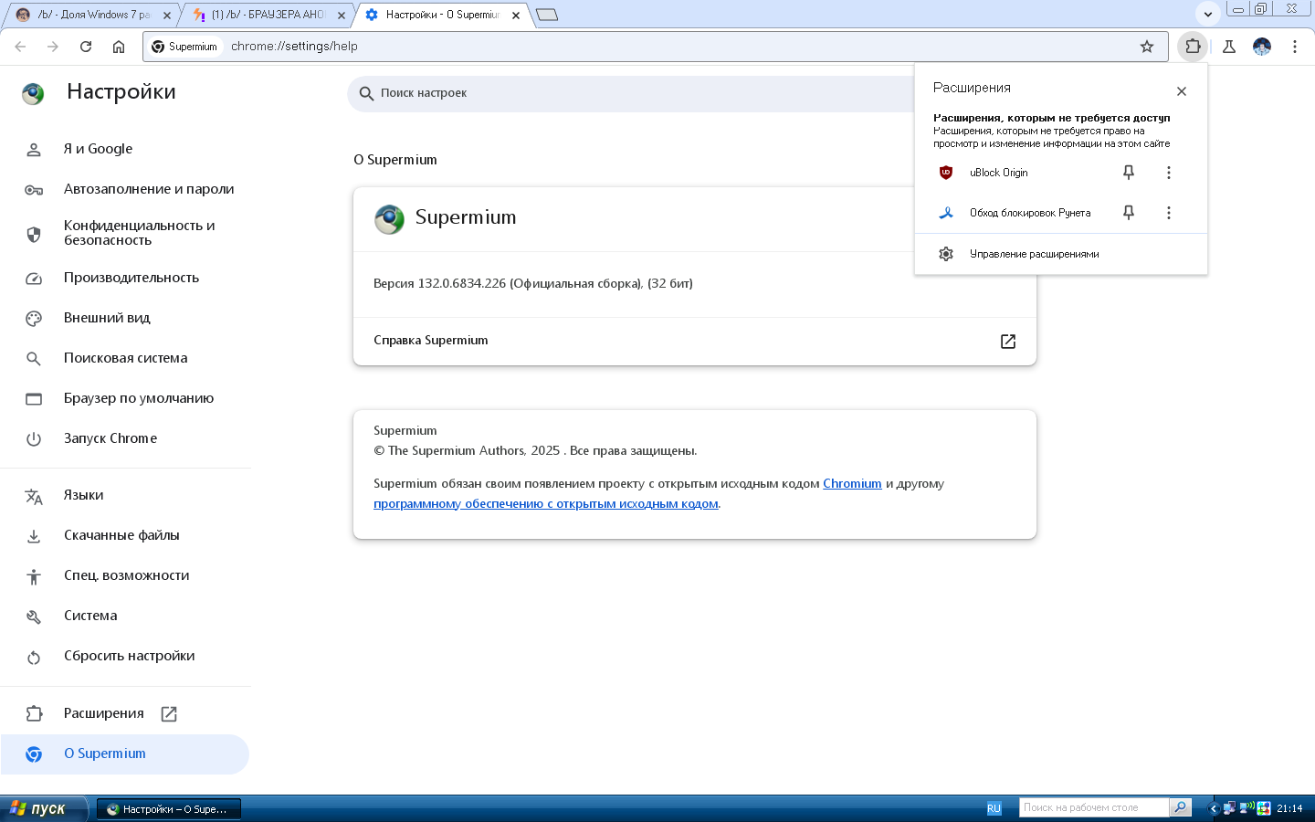Open Я и Google settings
This screenshot has height=822, width=1315.
tap(125, 149)
